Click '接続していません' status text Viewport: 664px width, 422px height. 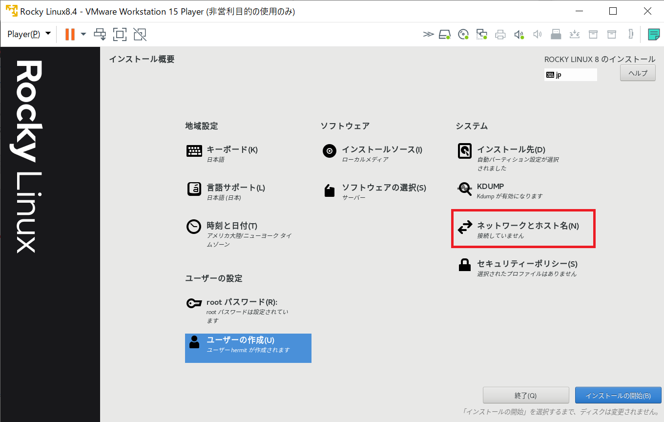coord(500,236)
